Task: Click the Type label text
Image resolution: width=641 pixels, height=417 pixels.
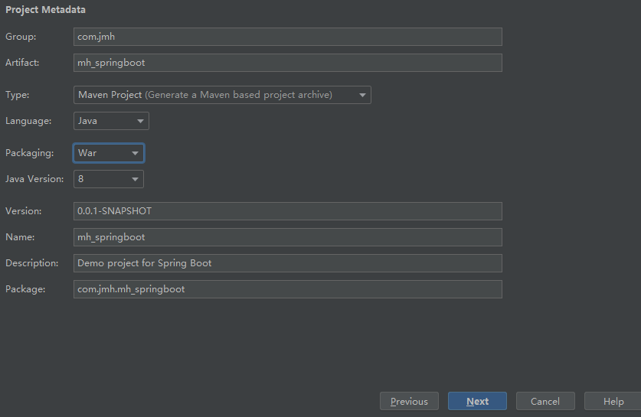Action: point(17,95)
